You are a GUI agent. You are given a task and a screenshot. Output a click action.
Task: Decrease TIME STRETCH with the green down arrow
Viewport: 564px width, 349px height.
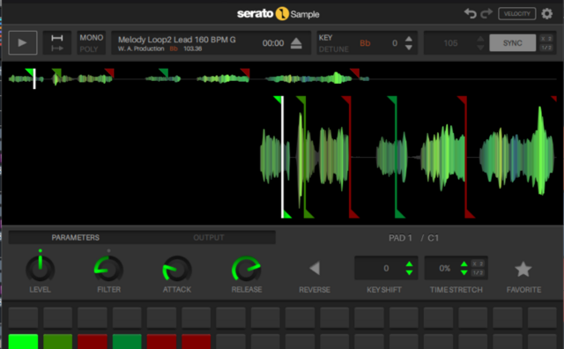[464, 272]
